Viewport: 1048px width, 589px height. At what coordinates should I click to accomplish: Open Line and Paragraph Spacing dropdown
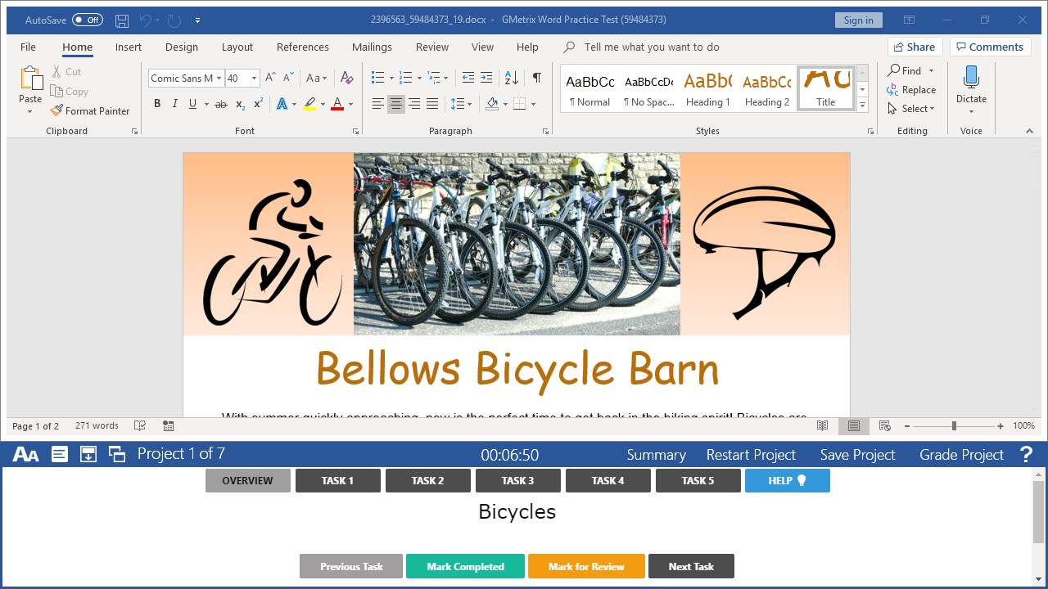(461, 104)
